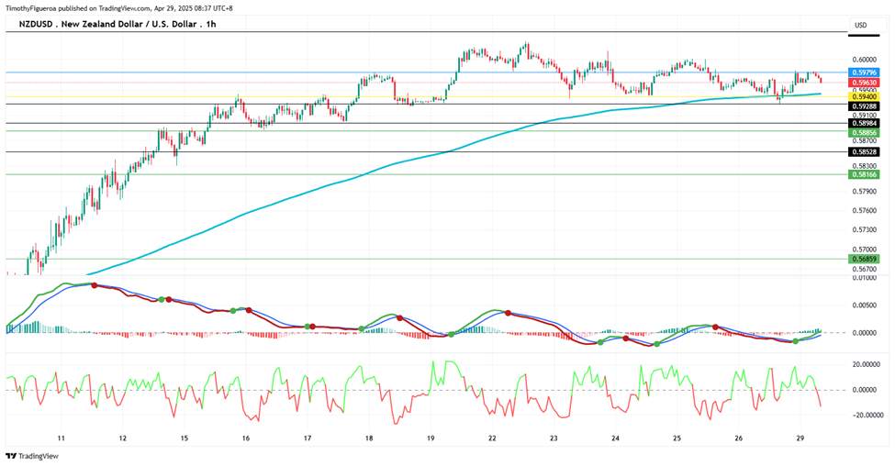895x466 pixels.
Task: Select the green 0.58166 price label
Action: pos(864,174)
